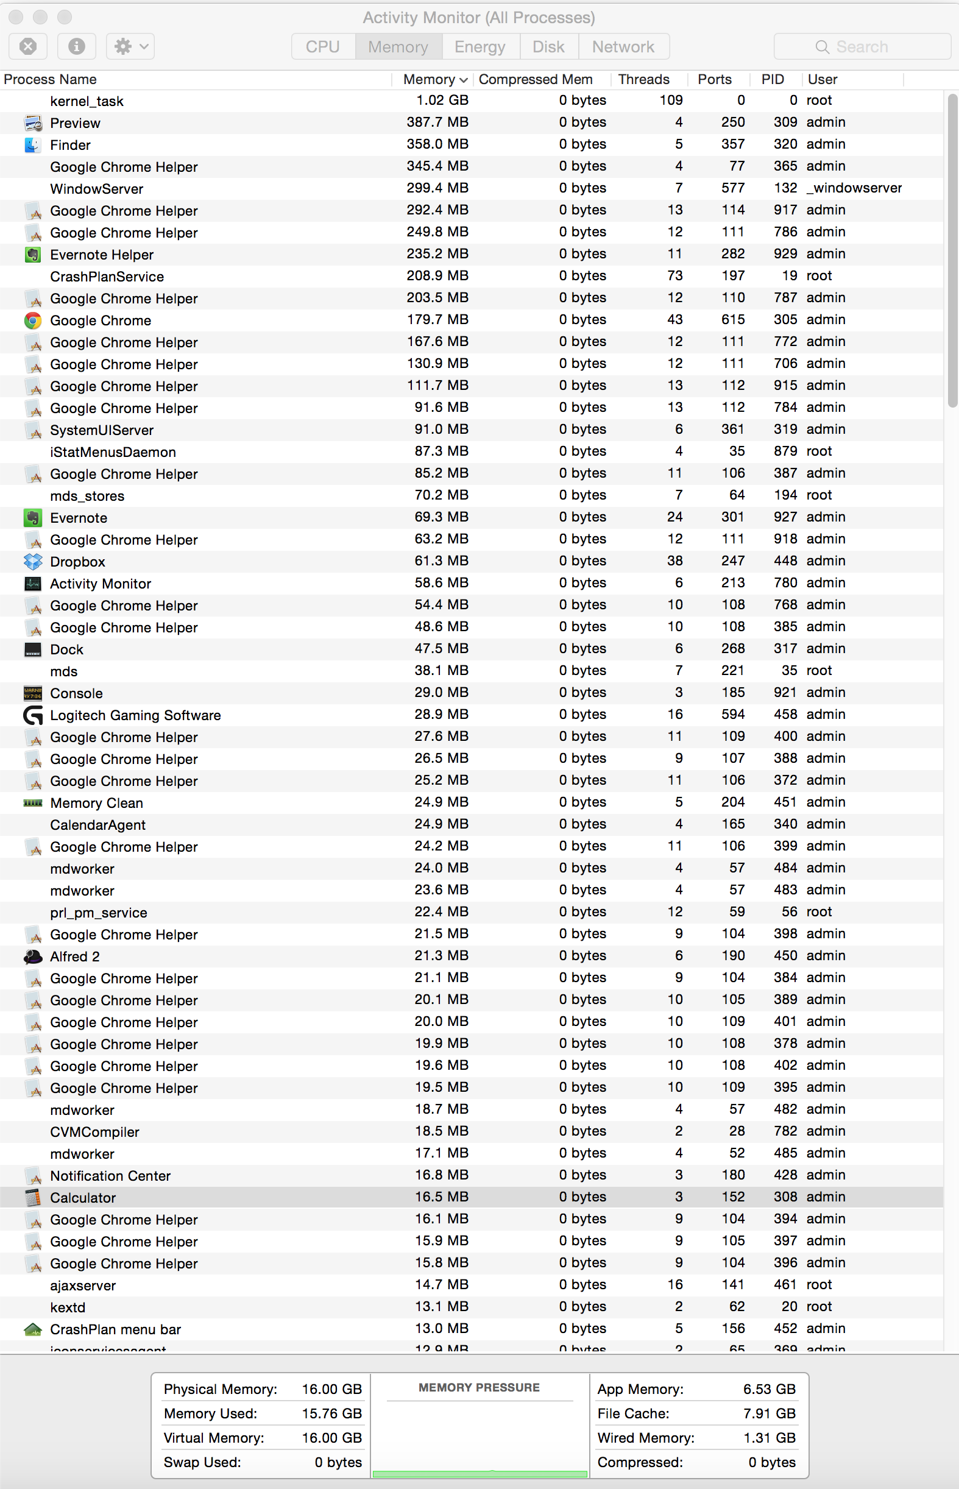
Task: Click the App Memory 6.53 GB value
Action: coord(769,1389)
